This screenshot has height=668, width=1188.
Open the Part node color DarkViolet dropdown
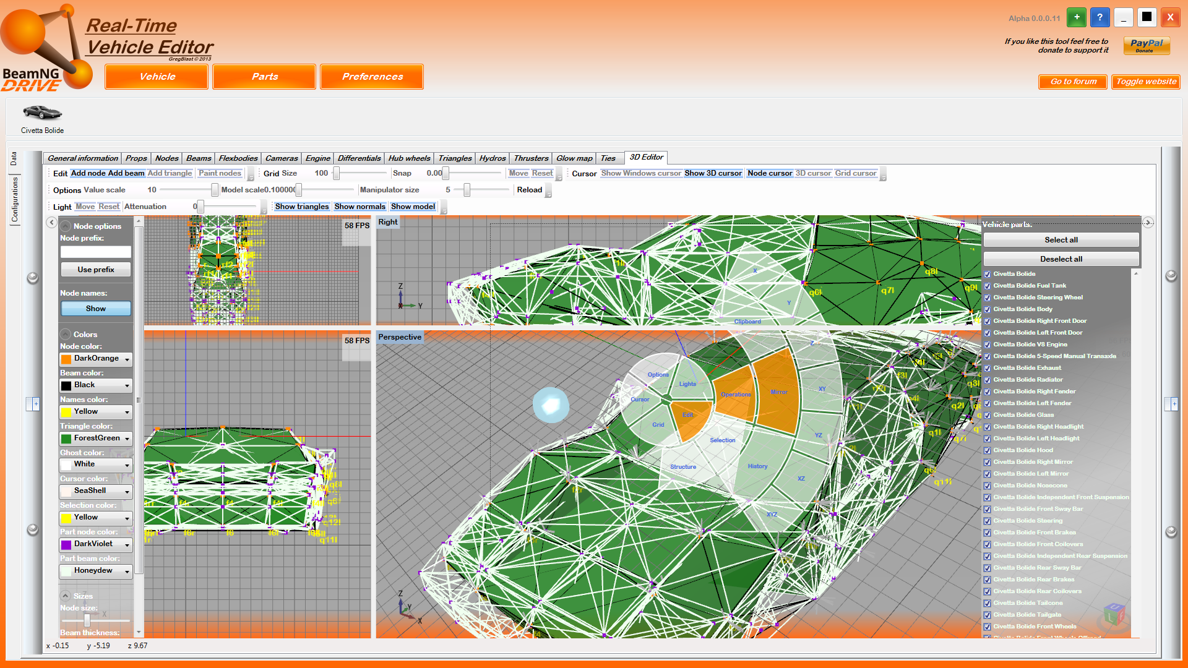96,544
